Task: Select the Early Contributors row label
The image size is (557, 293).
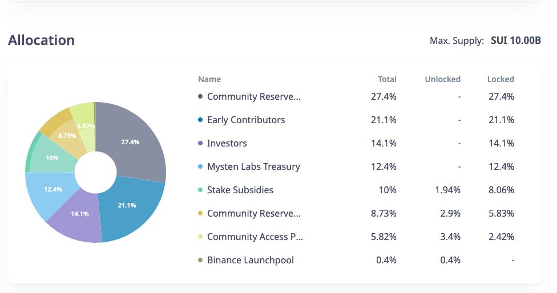Action: (x=246, y=120)
